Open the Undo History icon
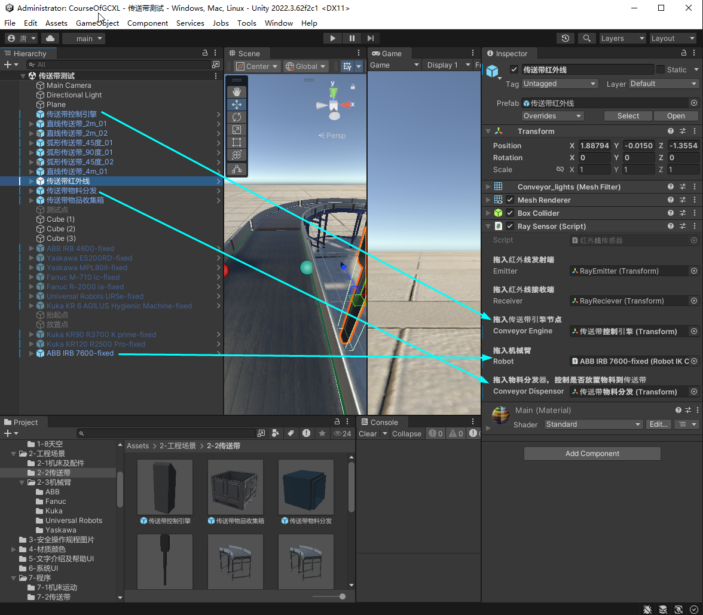703x615 pixels. point(566,38)
